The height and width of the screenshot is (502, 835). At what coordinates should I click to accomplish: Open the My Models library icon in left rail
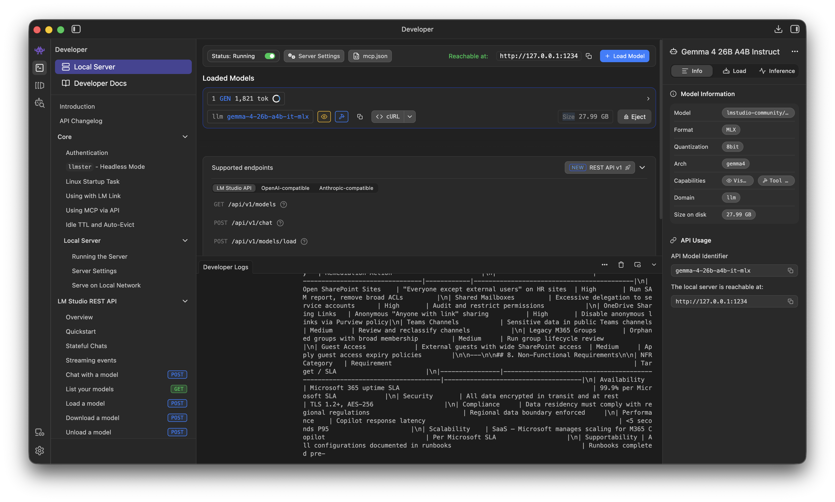(x=40, y=85)
